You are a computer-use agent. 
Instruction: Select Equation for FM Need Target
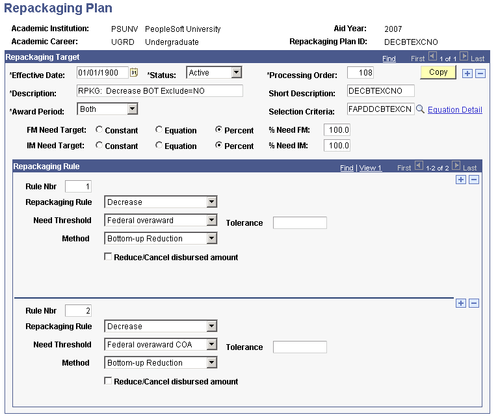pos(159,129)
